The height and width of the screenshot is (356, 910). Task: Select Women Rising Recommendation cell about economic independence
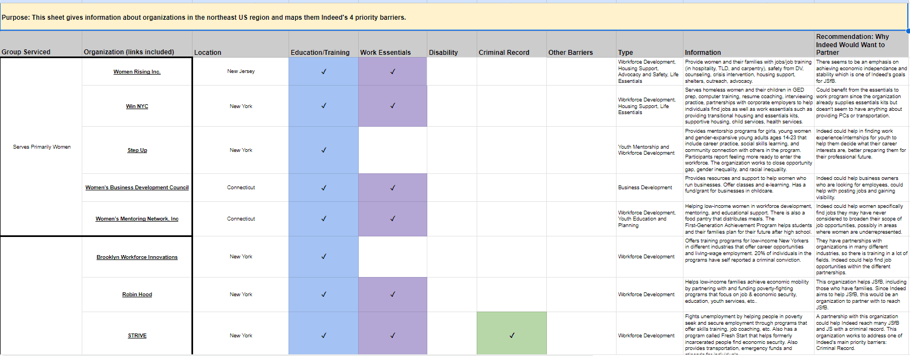pos(861,71)
